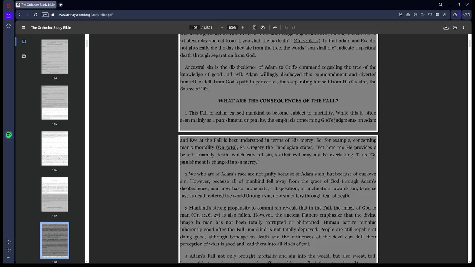Click the Gn 3:19 reference link
The width and height of the screenshot is (475, 267).
click(x=226, y=148)
